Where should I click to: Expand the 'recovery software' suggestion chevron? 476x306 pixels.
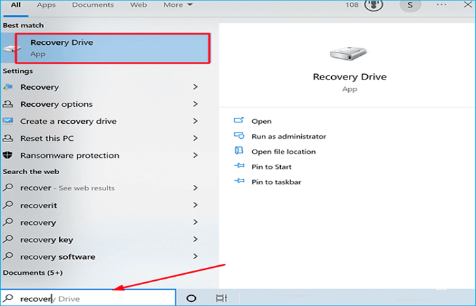click(196, 256)
